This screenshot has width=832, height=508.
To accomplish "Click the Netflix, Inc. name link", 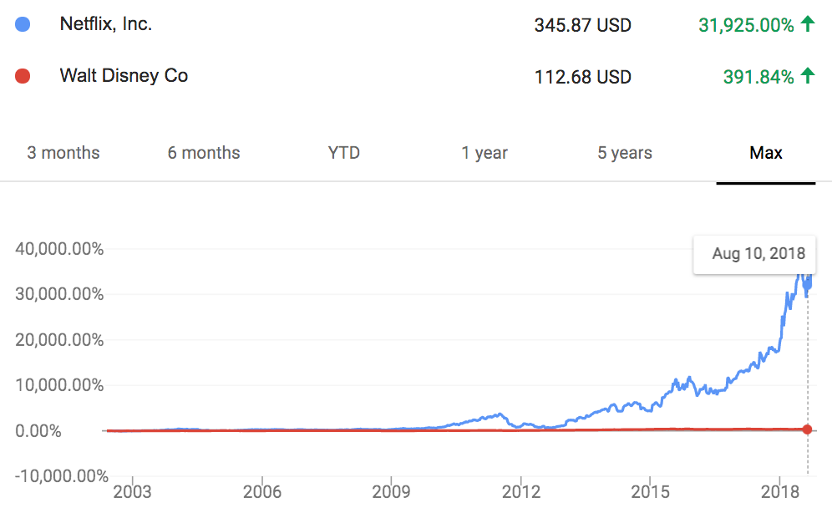I will click(x=104, y=24).
